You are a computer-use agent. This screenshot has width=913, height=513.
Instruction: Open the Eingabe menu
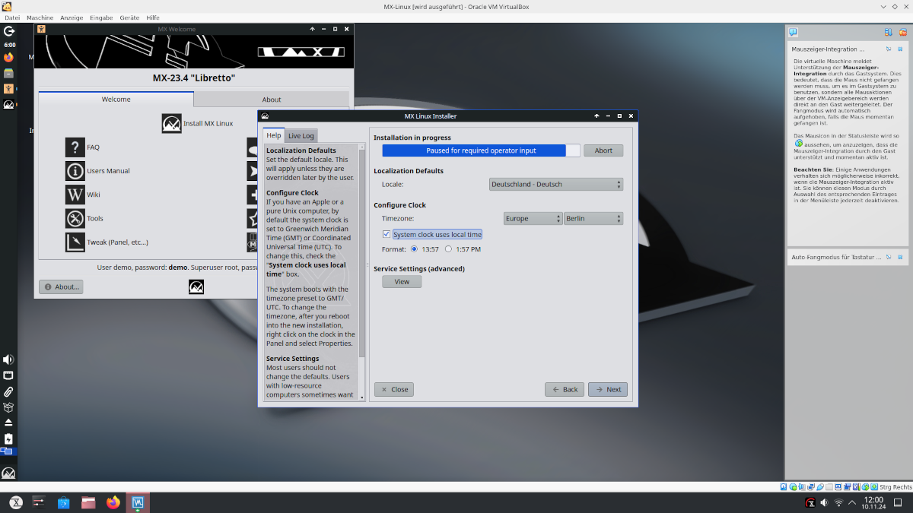pos(101,17)
